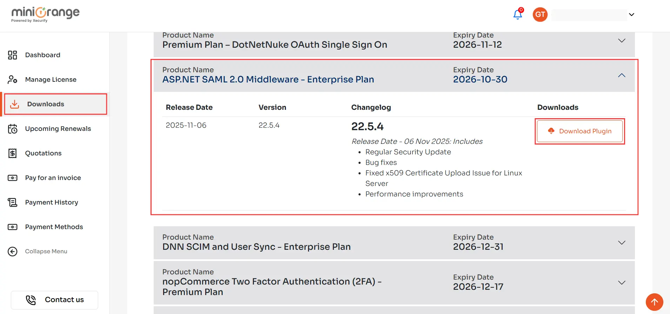Click Premium Plan – DotNetNuke OAuth product name
This screenshot has width=670, height=314.
pyautogui.click(x=275, y=45)
